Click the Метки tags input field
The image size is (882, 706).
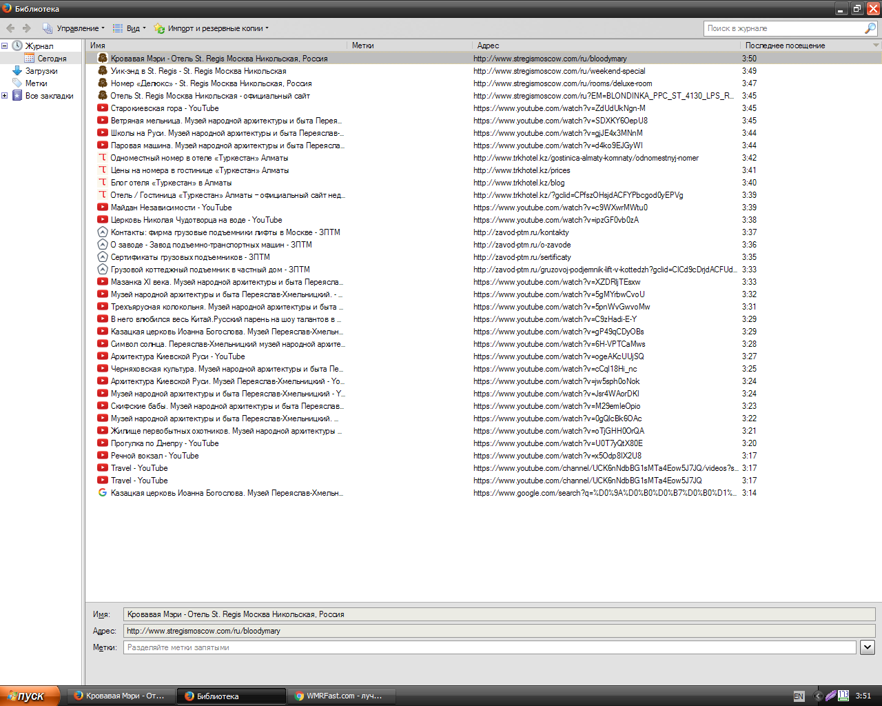[x=490, y=647]
